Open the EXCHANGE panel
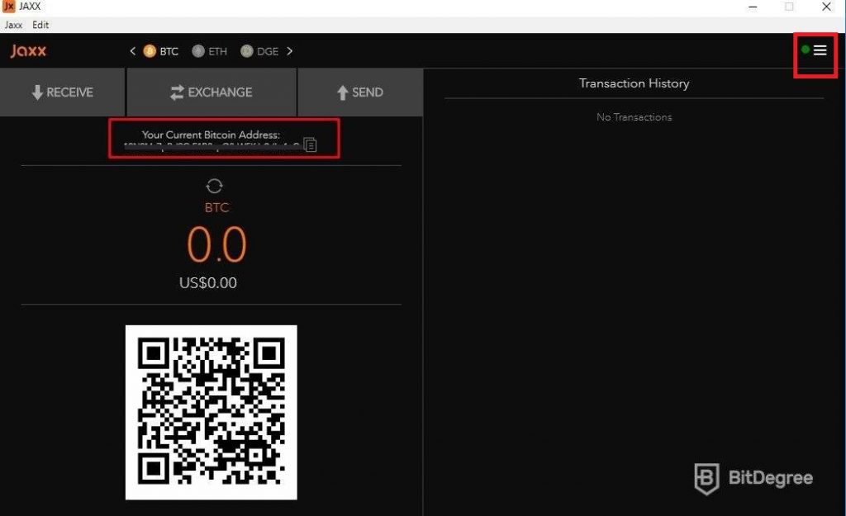Image resolution: width=846 pixels, height=516 pixels. click(x=211, y=92)
